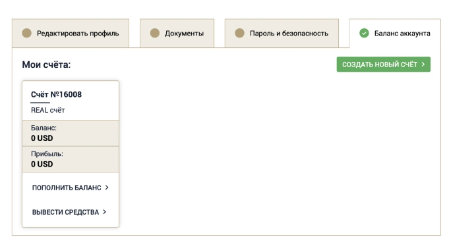Screen dimensions: 449x239
Task: Click the circle icon beside Пароль и безопасность
Action: [x=239, y=33]
